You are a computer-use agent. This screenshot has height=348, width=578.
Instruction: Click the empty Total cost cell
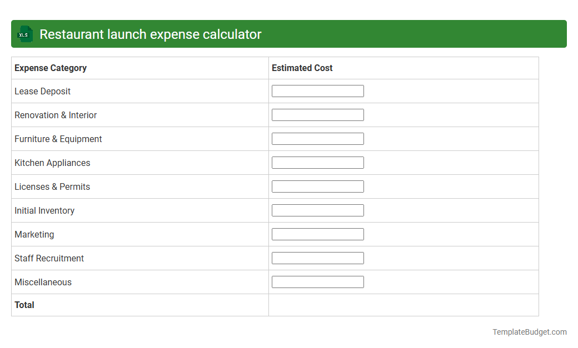pos(403,305)
